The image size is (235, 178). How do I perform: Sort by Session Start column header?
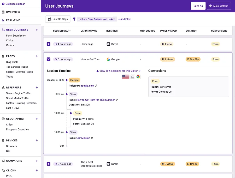tap(62, 31)
